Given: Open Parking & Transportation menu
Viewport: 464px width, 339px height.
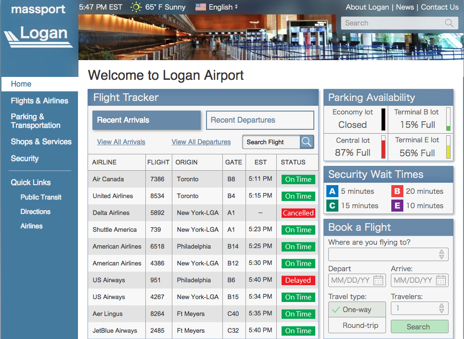Looking at the screenshot, I should tap(36, 121).
